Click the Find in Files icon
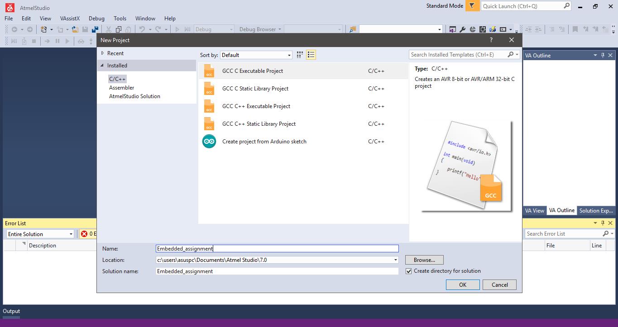618x327 pixels. coord(352,29)
